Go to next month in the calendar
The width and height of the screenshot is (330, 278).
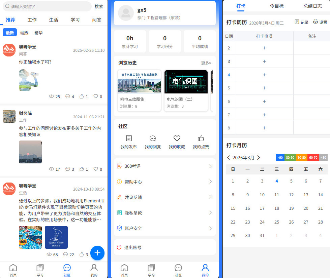[259, 157]
